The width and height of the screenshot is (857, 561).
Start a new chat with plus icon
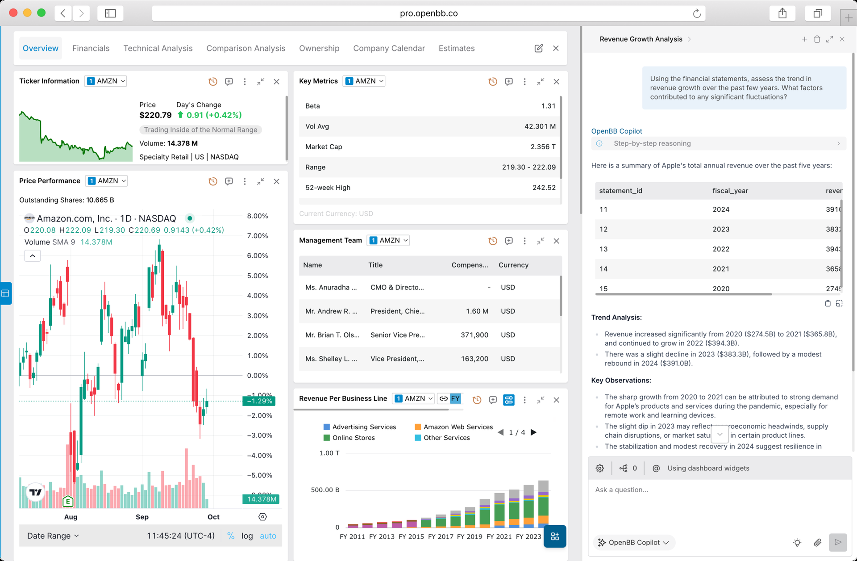tap(804, 39)
